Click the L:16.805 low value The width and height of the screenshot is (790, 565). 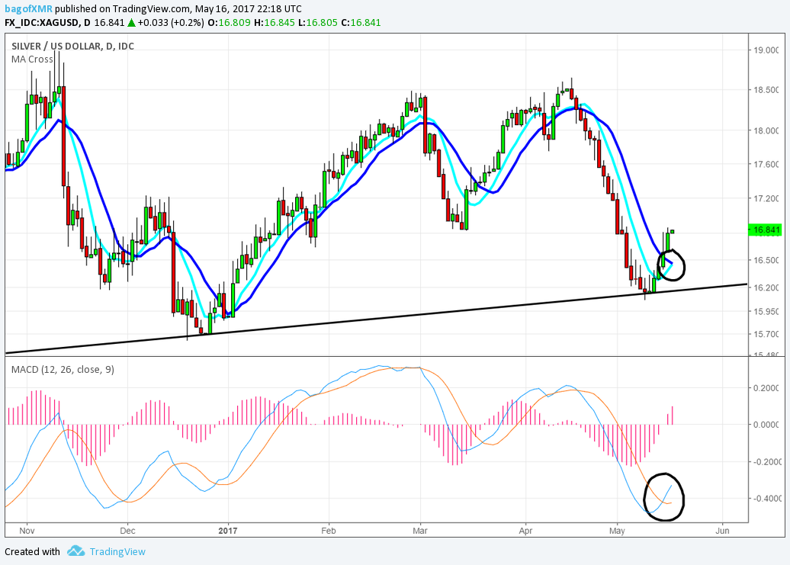tap(317, 23)
